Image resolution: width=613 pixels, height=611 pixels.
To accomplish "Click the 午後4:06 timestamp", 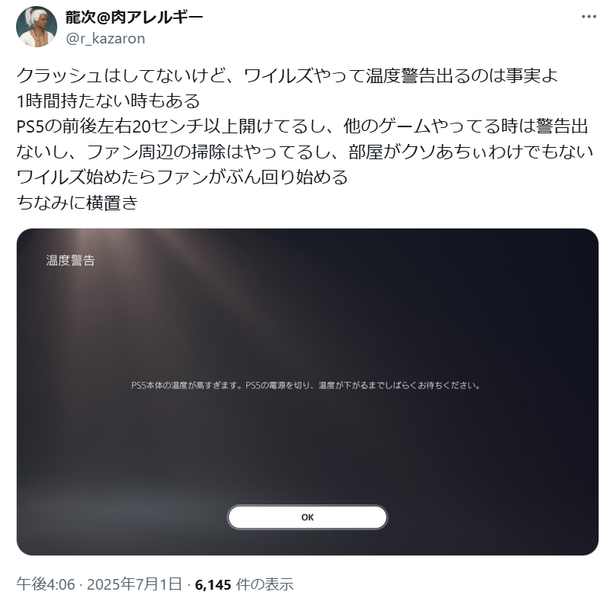I will pos(45,584).
